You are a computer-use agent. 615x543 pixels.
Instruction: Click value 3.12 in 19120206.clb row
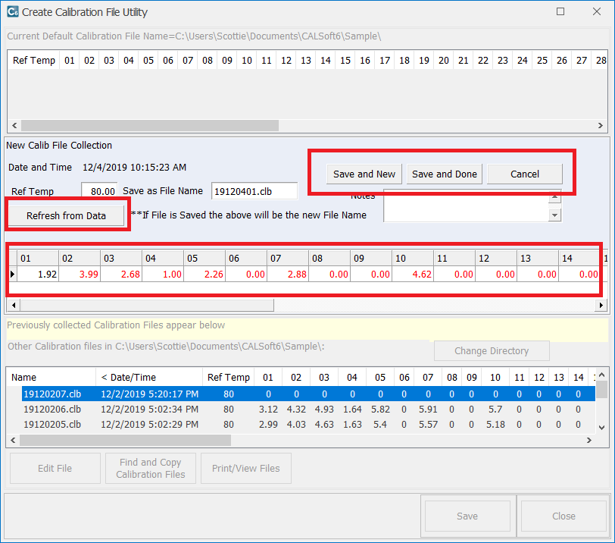[x=268, y=409]
